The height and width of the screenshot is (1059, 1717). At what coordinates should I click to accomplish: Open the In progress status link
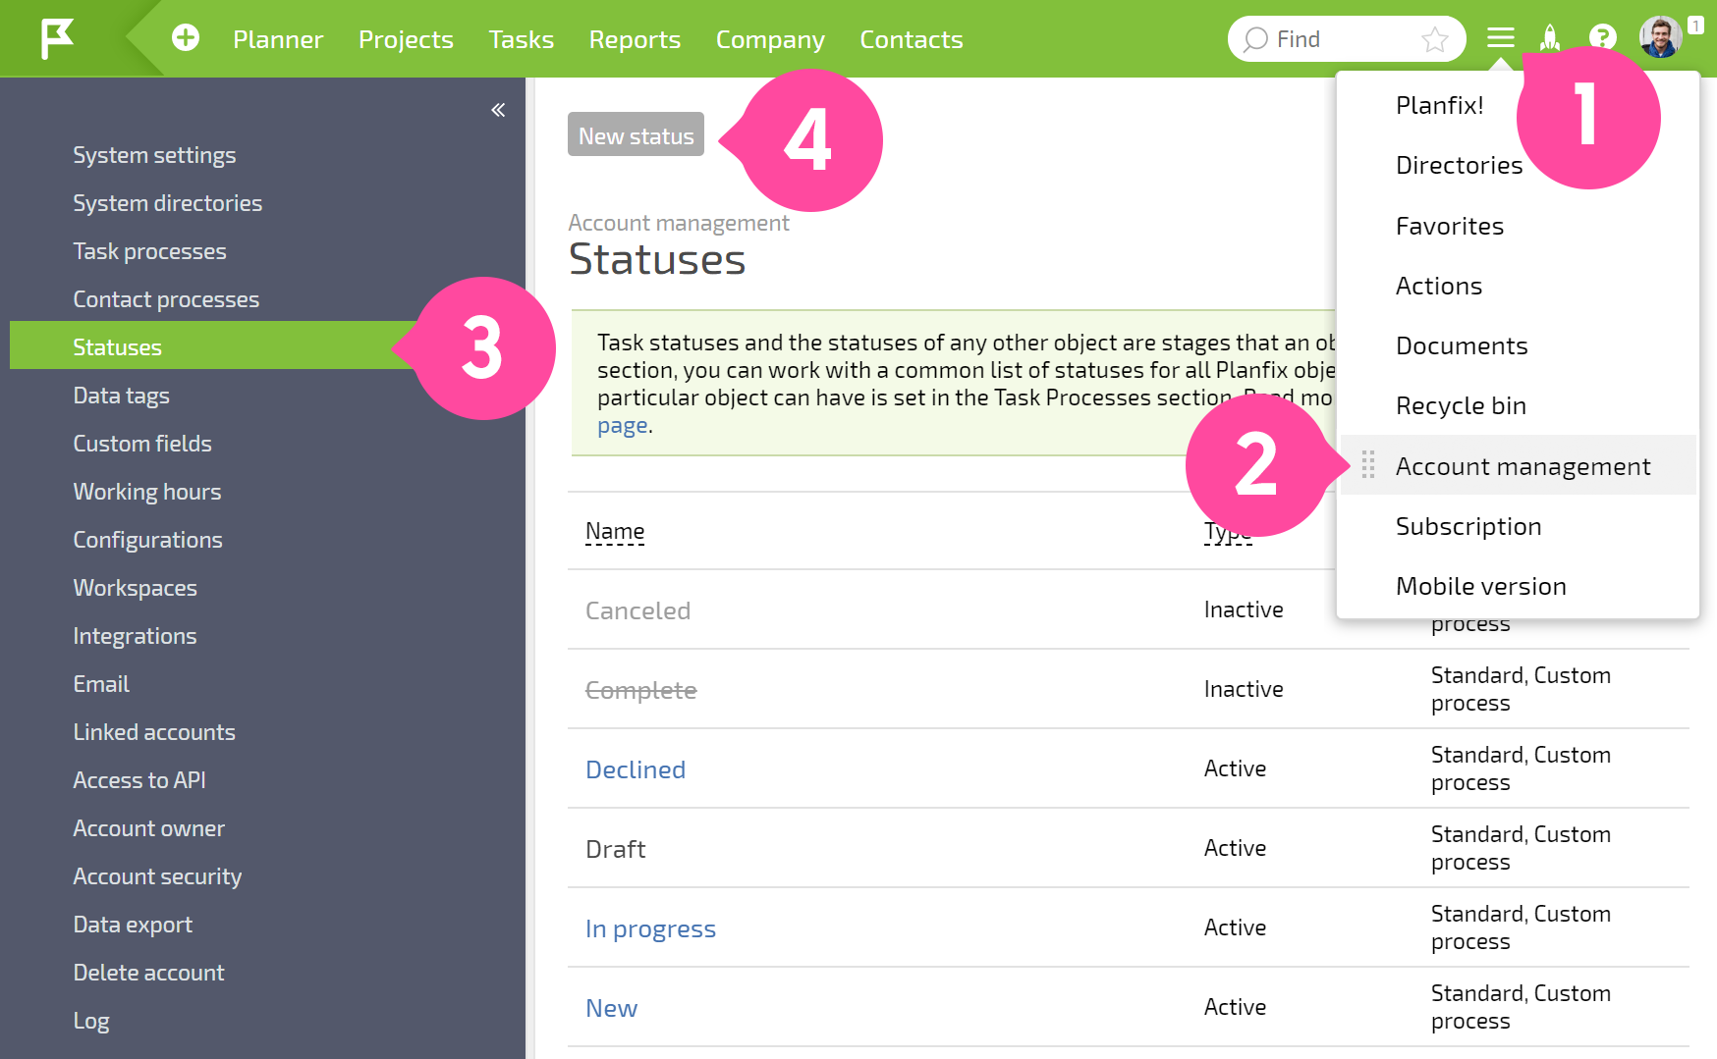(x=650, y=929)
